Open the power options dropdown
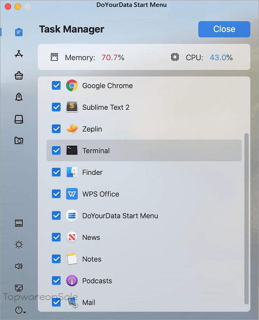The image size is (259, 320). [x=20, y=309]
